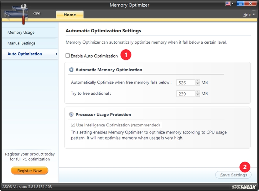Open the Help menu
Image resolution: width=259 pixels, height=191 pixels.
click(x=247, y=15)
